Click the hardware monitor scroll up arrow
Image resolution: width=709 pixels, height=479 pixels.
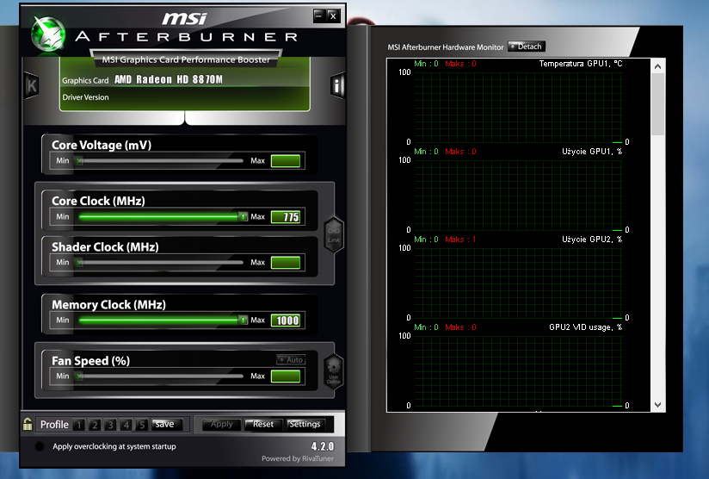click(658, 66)
